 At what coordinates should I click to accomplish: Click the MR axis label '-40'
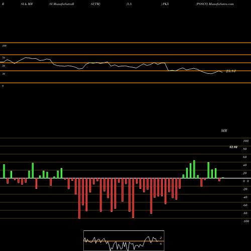pos(245,197)
